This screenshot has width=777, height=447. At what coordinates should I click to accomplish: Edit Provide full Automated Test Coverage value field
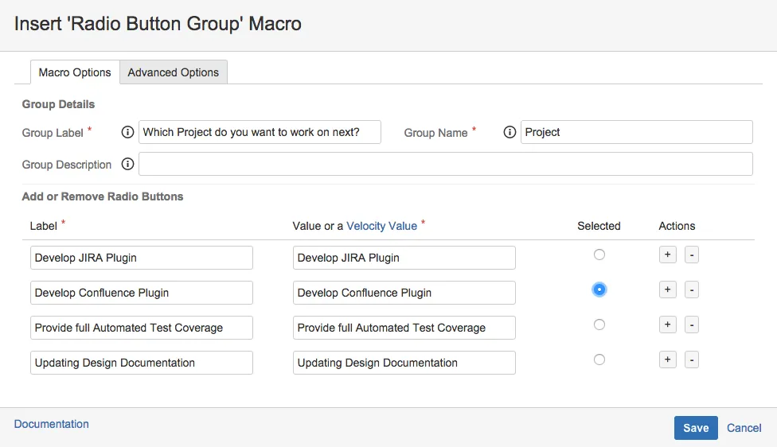(404, 328)
